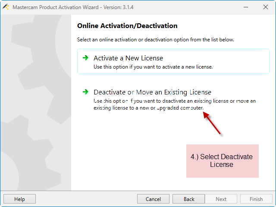Screen dimensions: 276x207
Task: Minimize the Activation Wizard window
Action: coord(246,7)
